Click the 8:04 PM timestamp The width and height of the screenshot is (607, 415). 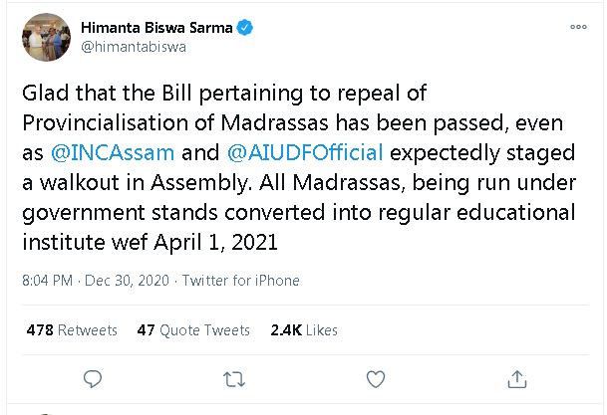(x=48, y=279)
